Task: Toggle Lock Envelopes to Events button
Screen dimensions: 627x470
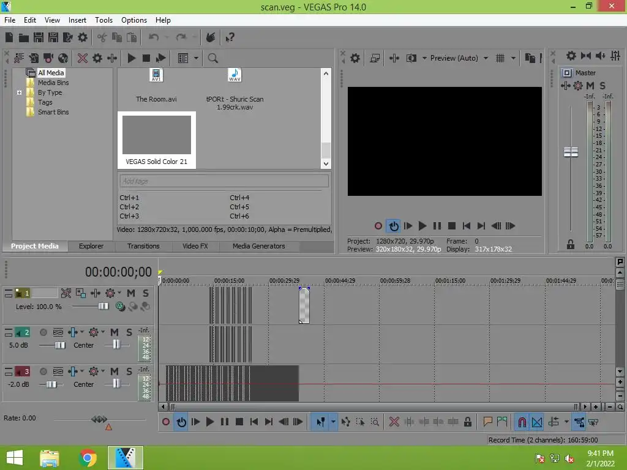Action: (x=579, y=422)
